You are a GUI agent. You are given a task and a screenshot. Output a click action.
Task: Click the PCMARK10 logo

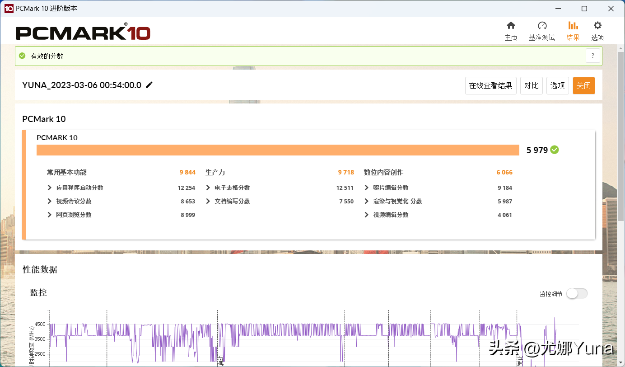point(83,33)
